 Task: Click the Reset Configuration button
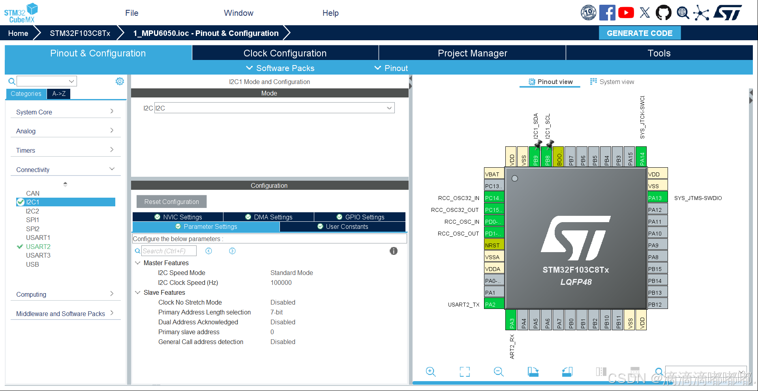pyautogui.click(x=172, y=202)
